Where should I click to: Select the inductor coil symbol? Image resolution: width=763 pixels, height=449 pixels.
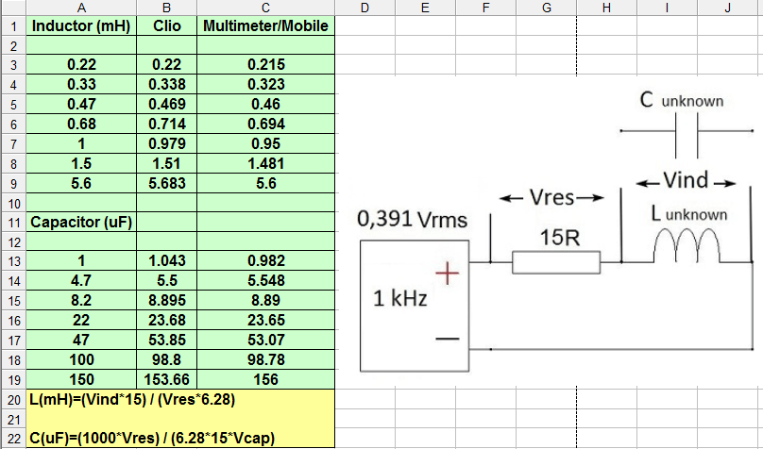[687, 246]
